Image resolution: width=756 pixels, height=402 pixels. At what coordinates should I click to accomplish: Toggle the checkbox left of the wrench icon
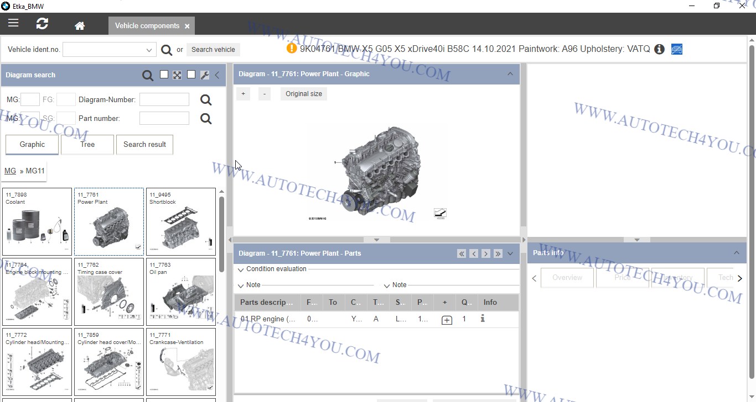click(191, 75)
